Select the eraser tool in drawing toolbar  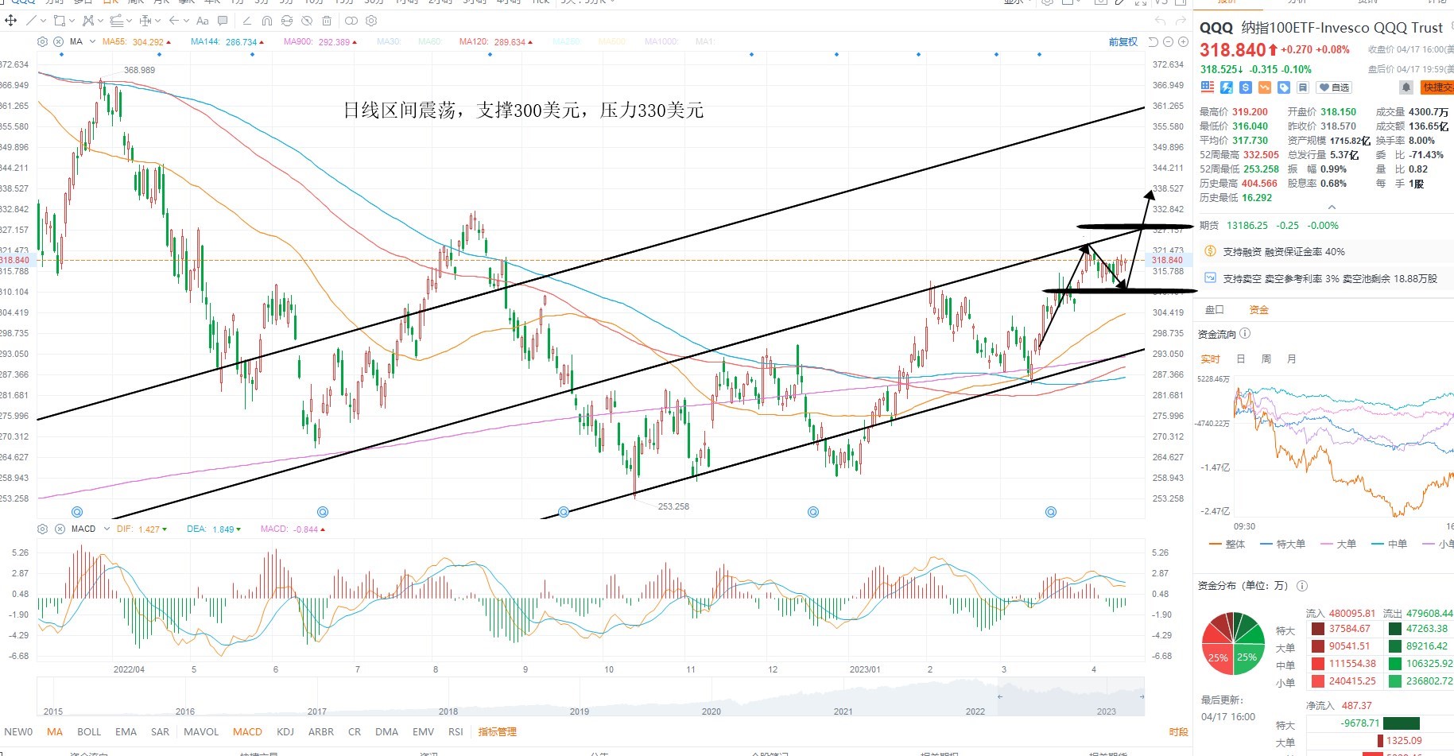246,21
